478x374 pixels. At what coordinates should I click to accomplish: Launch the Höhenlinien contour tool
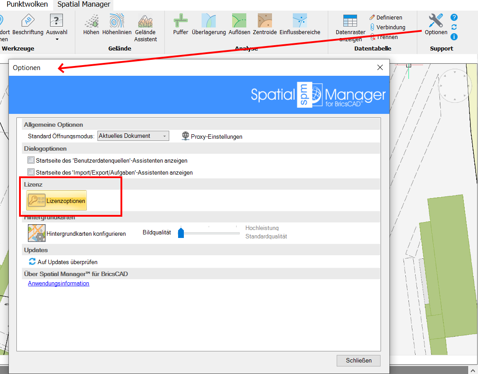[x=117, y=24]
